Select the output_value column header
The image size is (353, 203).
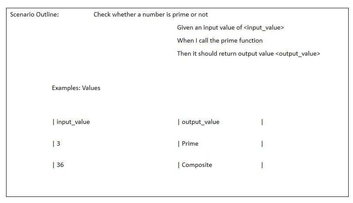click(x=200, y=122)
